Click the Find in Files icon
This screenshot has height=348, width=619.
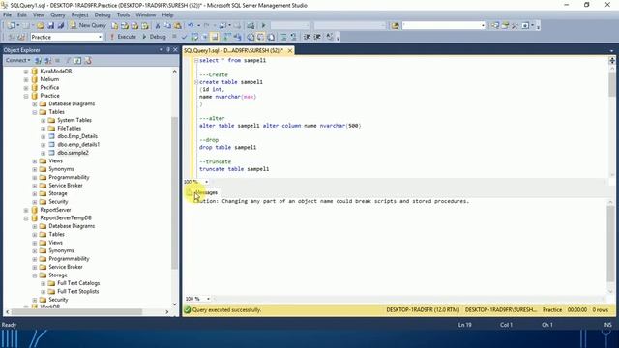tap(396, 26)
